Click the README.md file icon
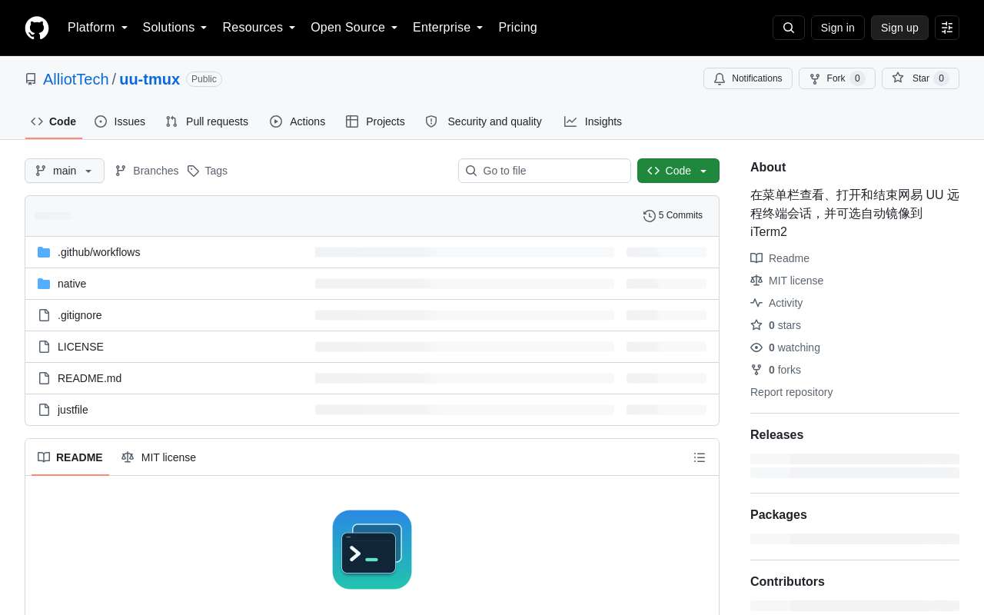 point(44,378)
